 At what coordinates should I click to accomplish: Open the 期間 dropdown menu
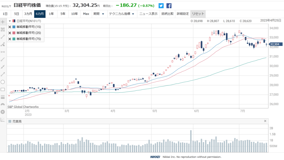coord(99,14)
